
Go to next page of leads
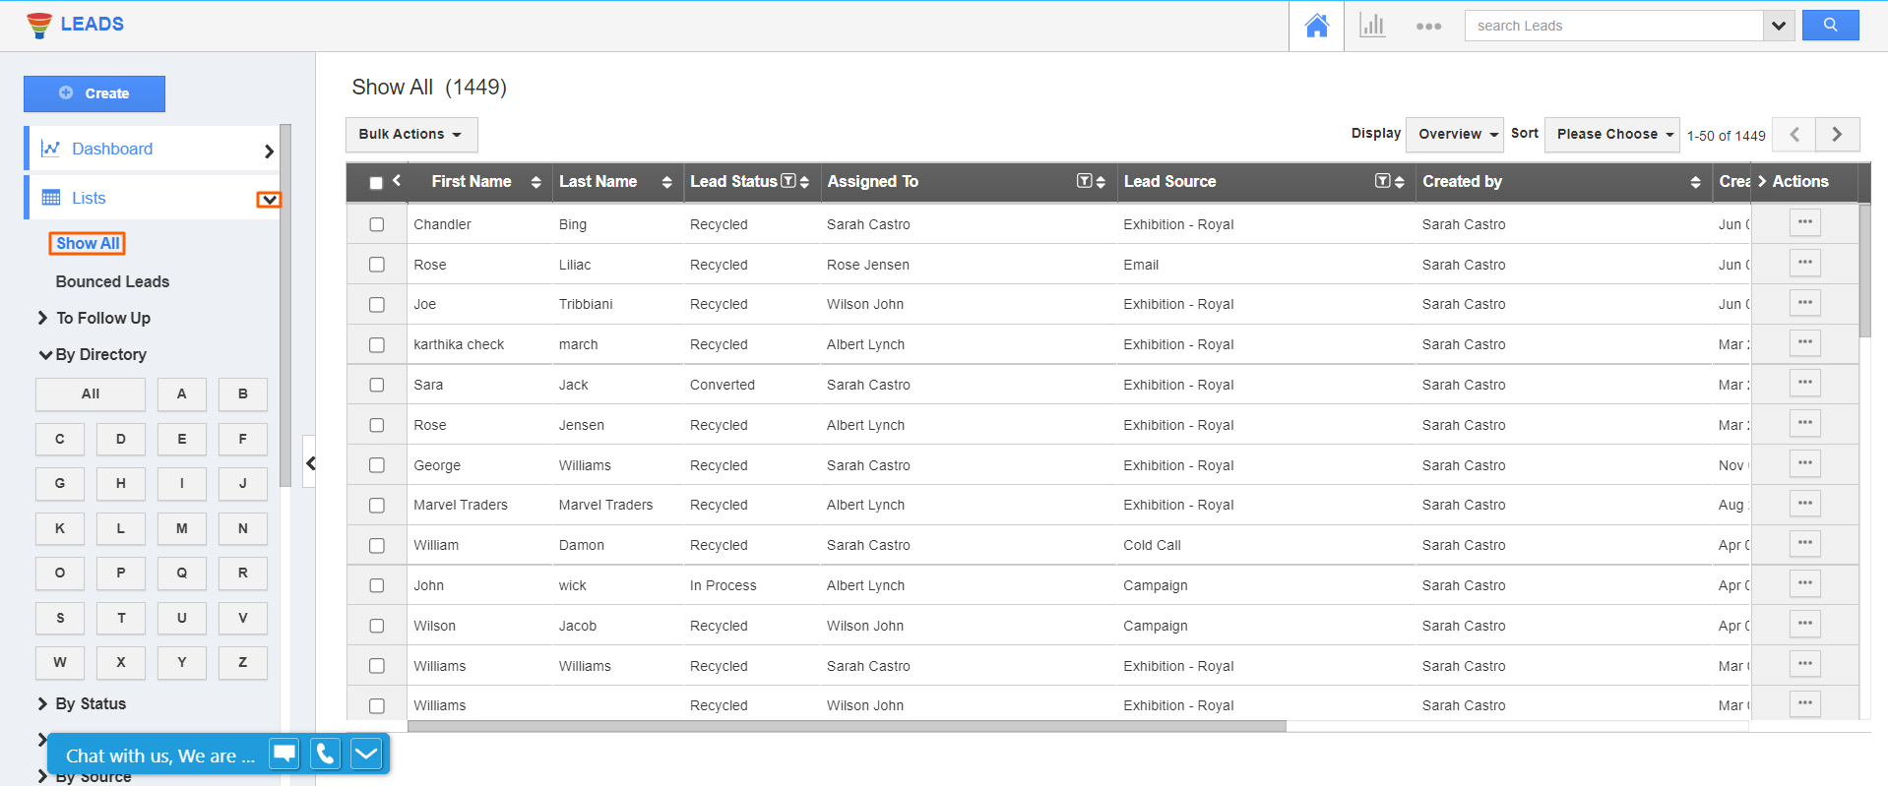[x=1837, y=135]
